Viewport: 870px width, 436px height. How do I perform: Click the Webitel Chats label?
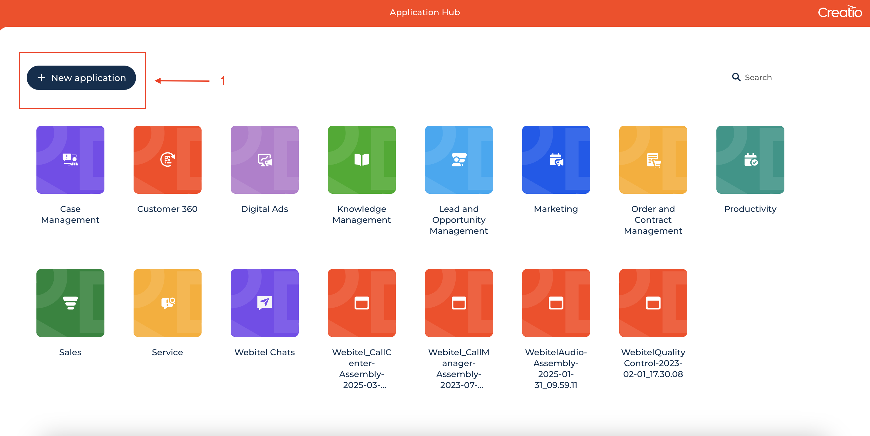264,352
